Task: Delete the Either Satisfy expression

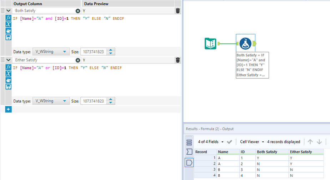Action: click(x=178, y=60)
